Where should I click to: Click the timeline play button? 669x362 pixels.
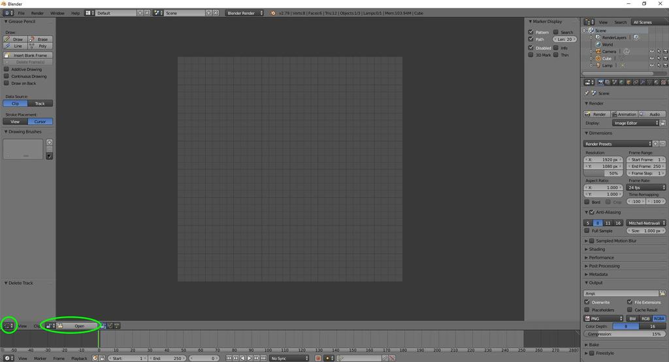pos(250,358)
